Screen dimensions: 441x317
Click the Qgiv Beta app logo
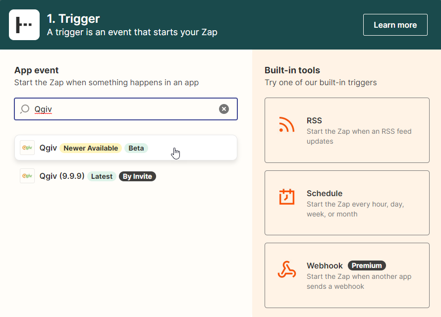pos(27,148)
